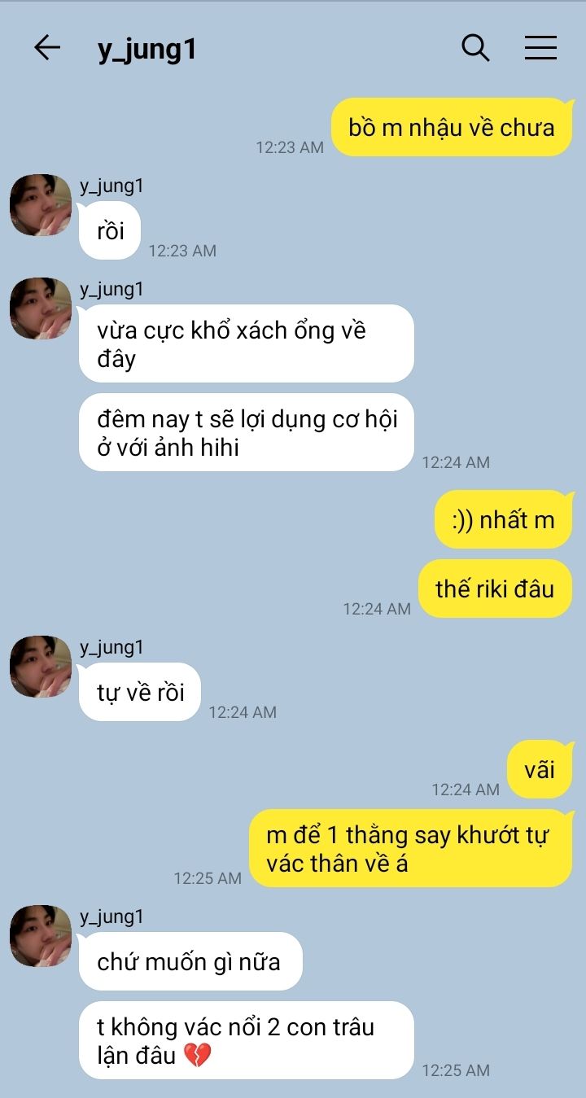Image resolution: width=586 pixels, height=1098 pixels.
Task: Open avatar beside "chứ muốn gì nữa"
Action: point(41,936)
